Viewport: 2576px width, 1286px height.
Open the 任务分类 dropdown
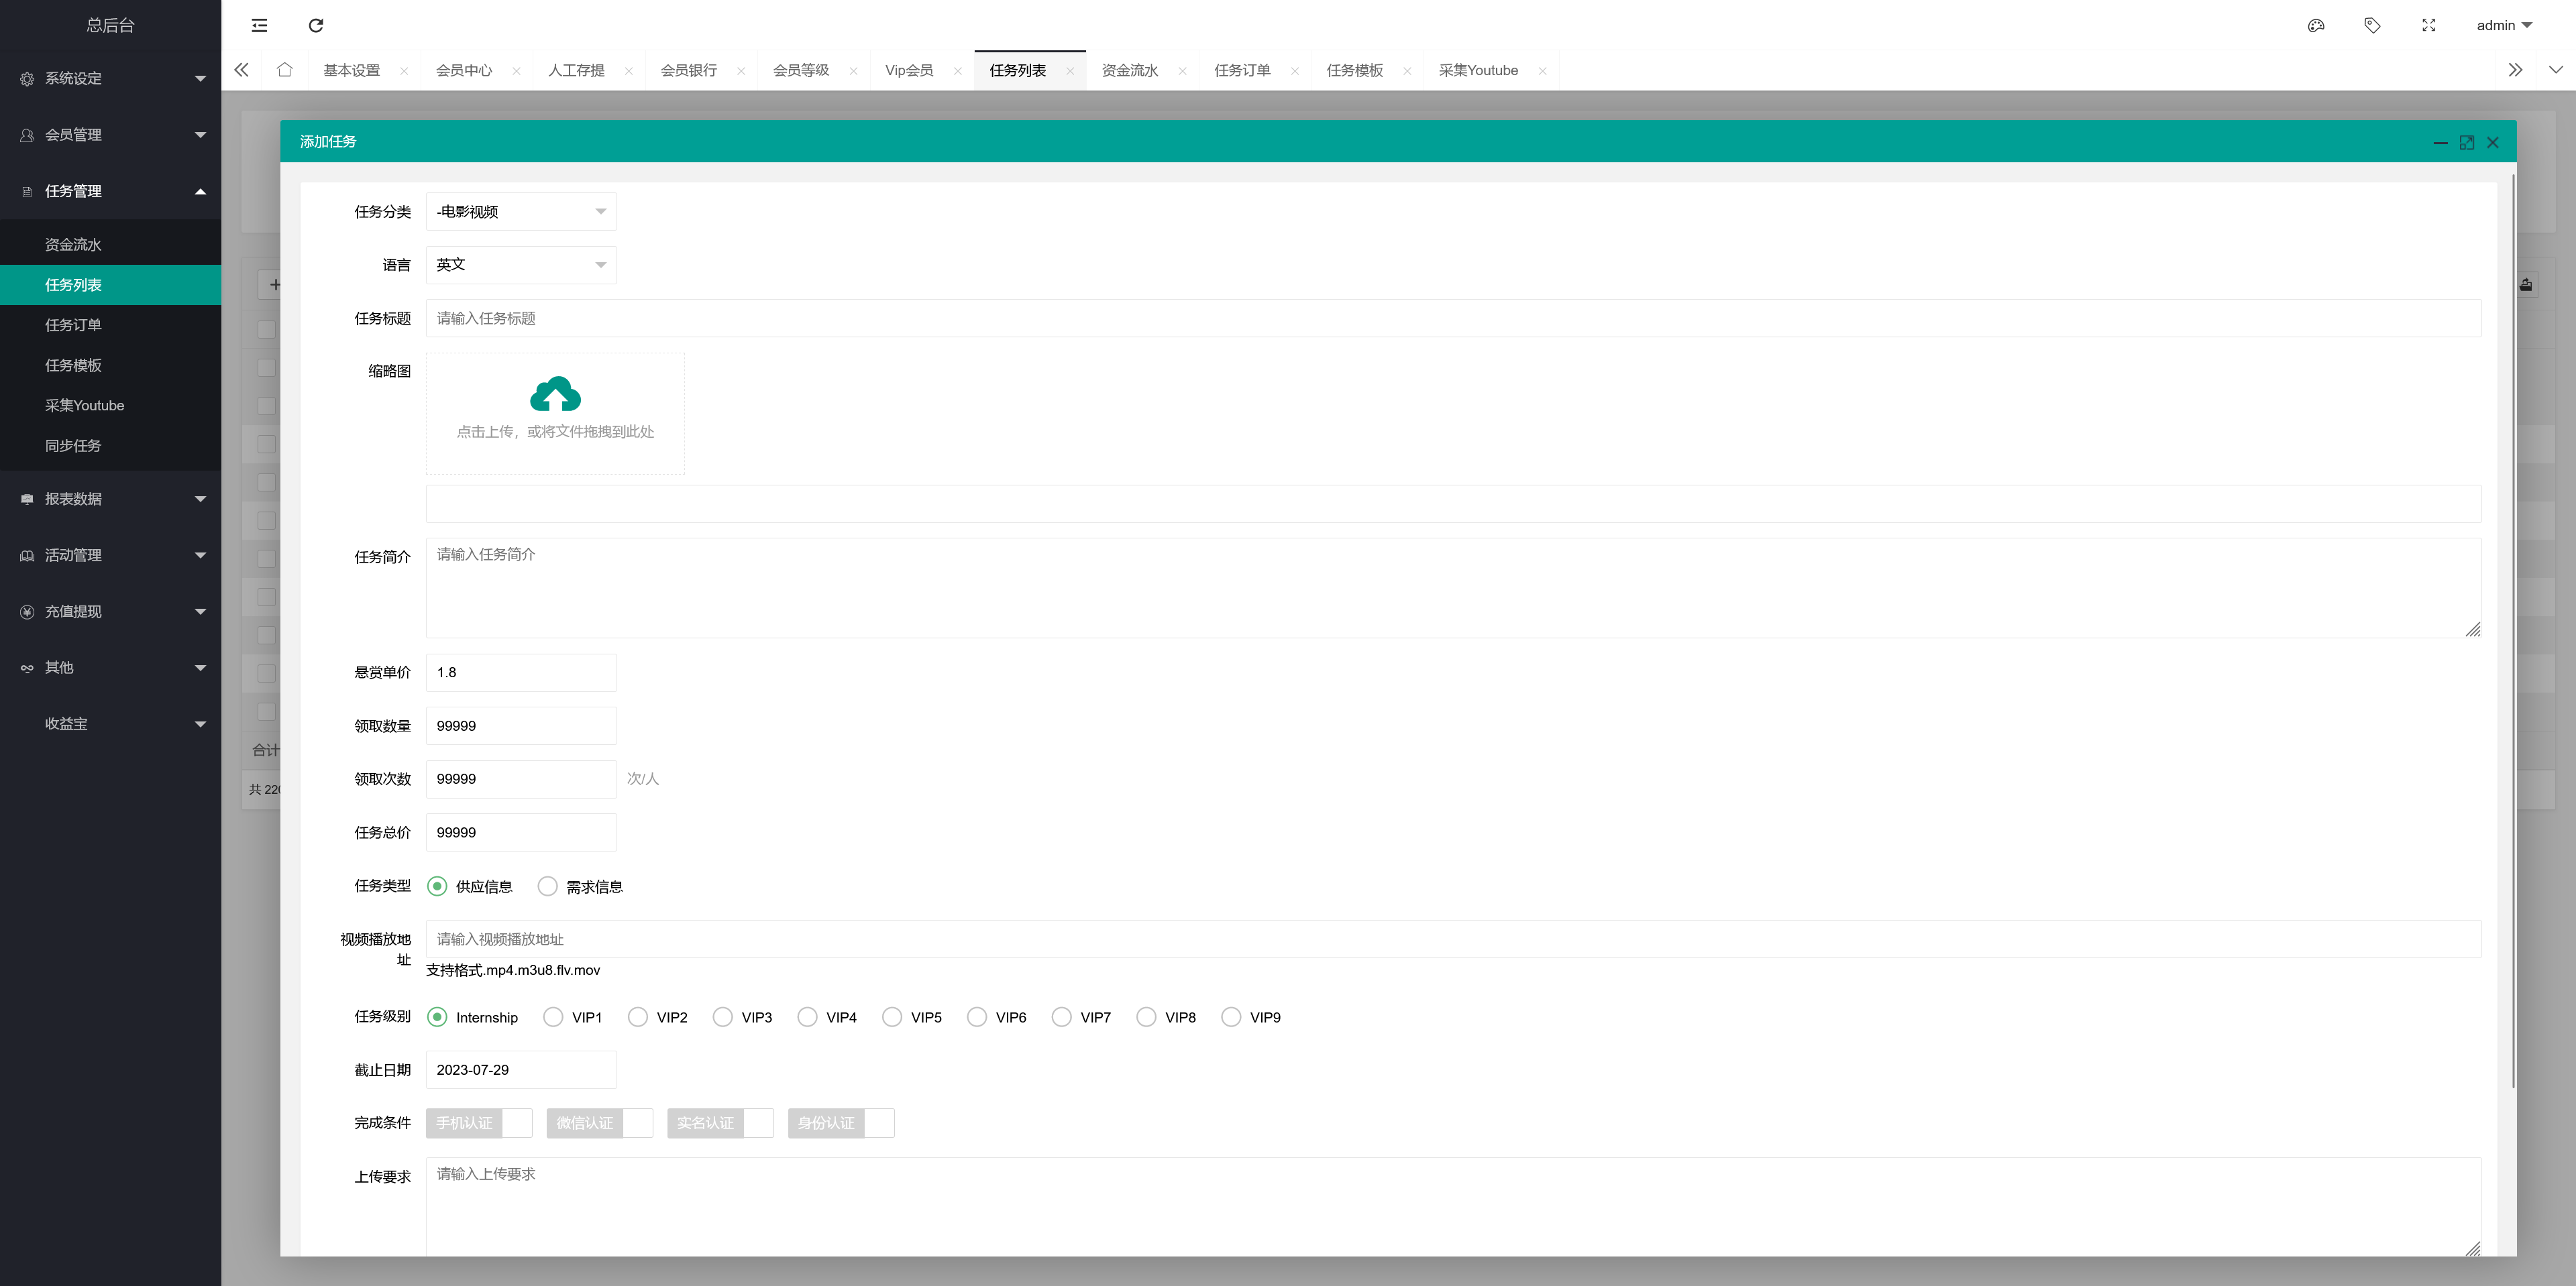coord(520,212)
